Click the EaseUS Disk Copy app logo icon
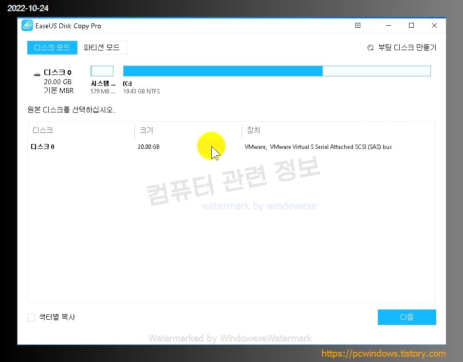 point(27,26)
